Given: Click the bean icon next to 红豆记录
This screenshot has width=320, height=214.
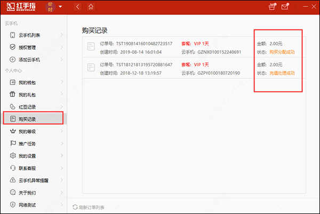Looking at the screenshot, I should point(12,107).
